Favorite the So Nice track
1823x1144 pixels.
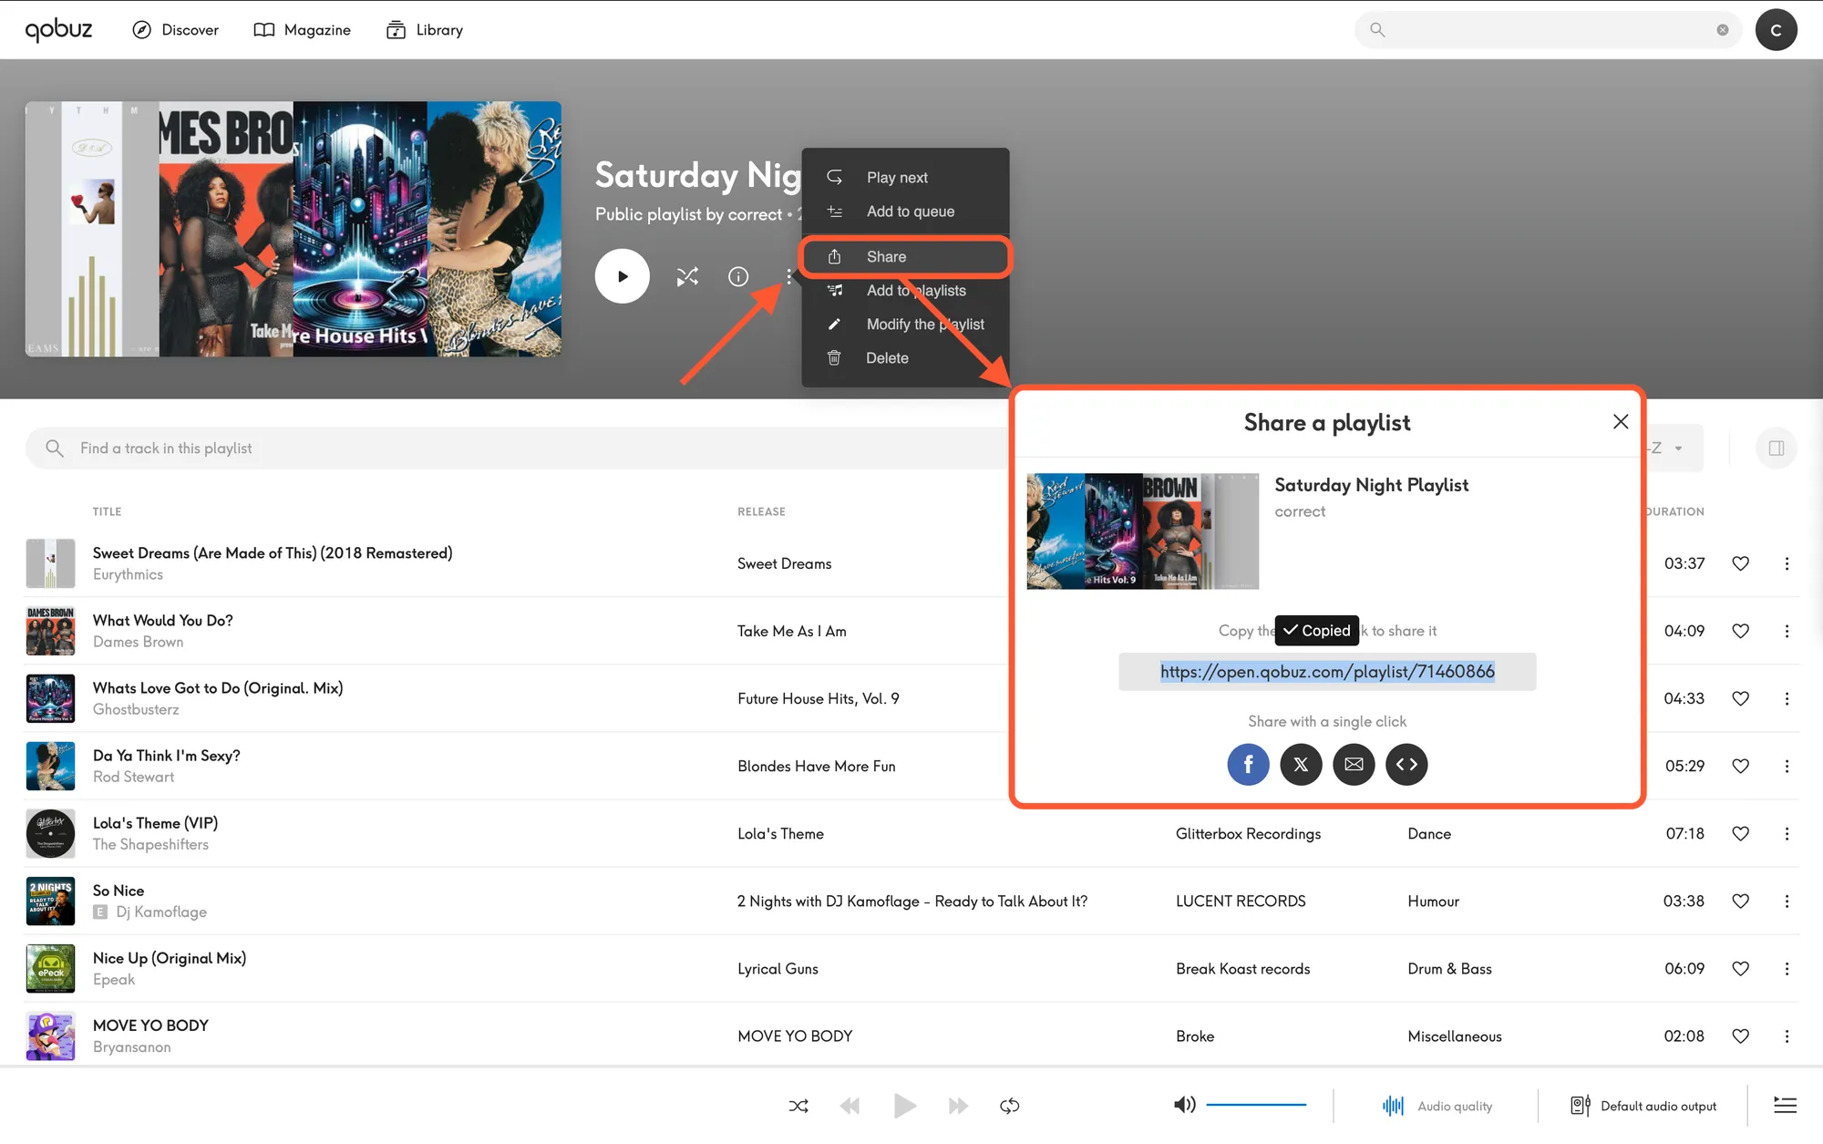coord(1740,901)
